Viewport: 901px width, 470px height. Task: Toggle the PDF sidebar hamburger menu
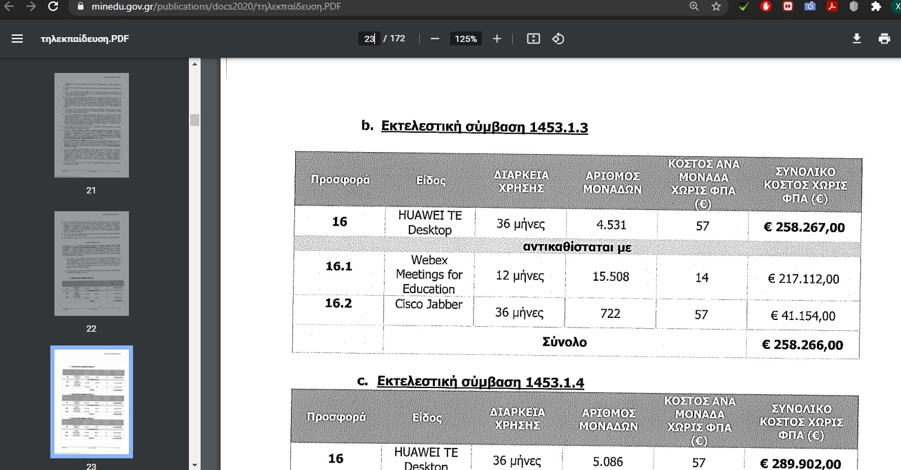pos(18,39)
